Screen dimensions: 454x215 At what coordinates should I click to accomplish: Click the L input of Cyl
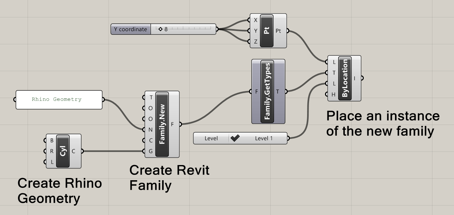point(52,162)
